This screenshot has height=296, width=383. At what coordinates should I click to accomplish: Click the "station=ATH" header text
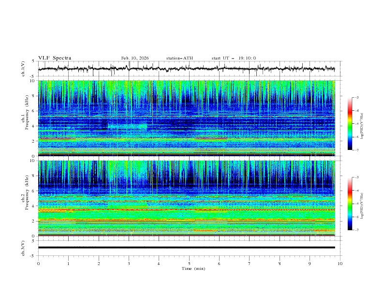[179, 58]
